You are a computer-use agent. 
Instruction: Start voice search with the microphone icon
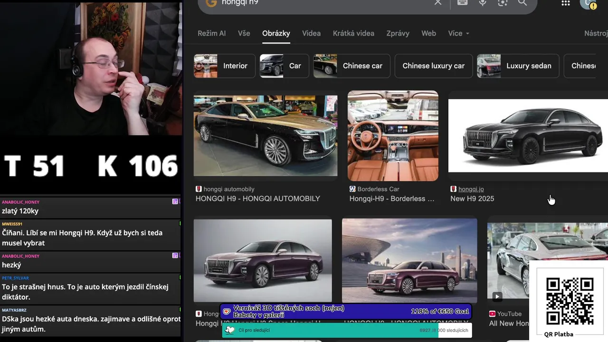click(483, 2)
